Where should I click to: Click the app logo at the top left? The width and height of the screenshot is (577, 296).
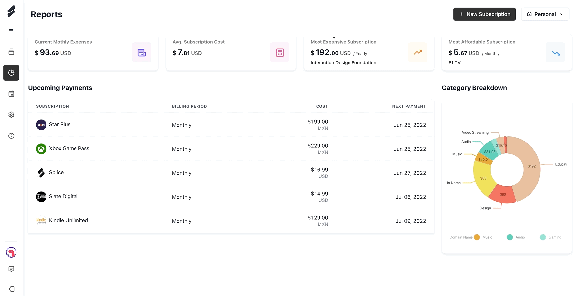point(11,11)
